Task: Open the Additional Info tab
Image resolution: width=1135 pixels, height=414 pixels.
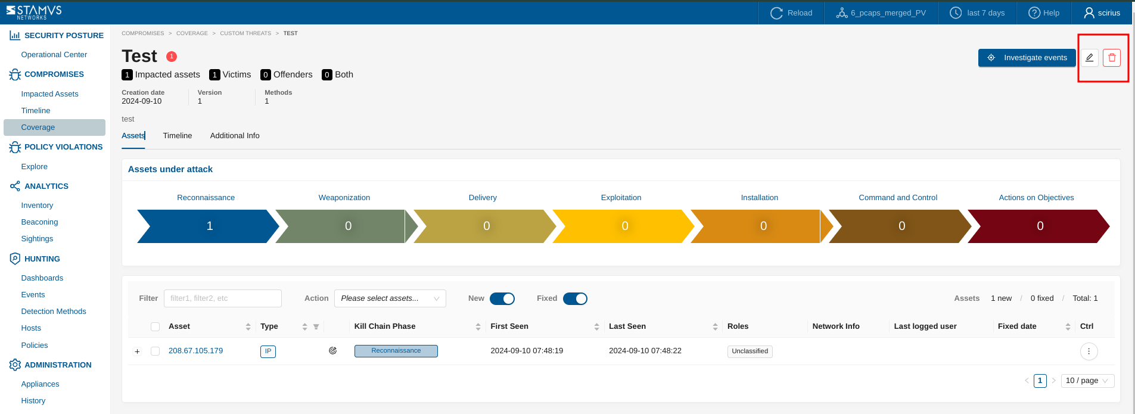Action: pyautogui.click(x=235, y=136)
